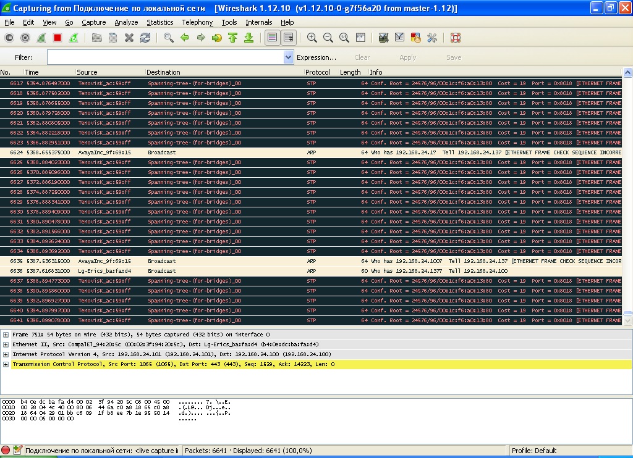
Task: Open the Help lifebuoy icon
Action: (x=456, y=38)
